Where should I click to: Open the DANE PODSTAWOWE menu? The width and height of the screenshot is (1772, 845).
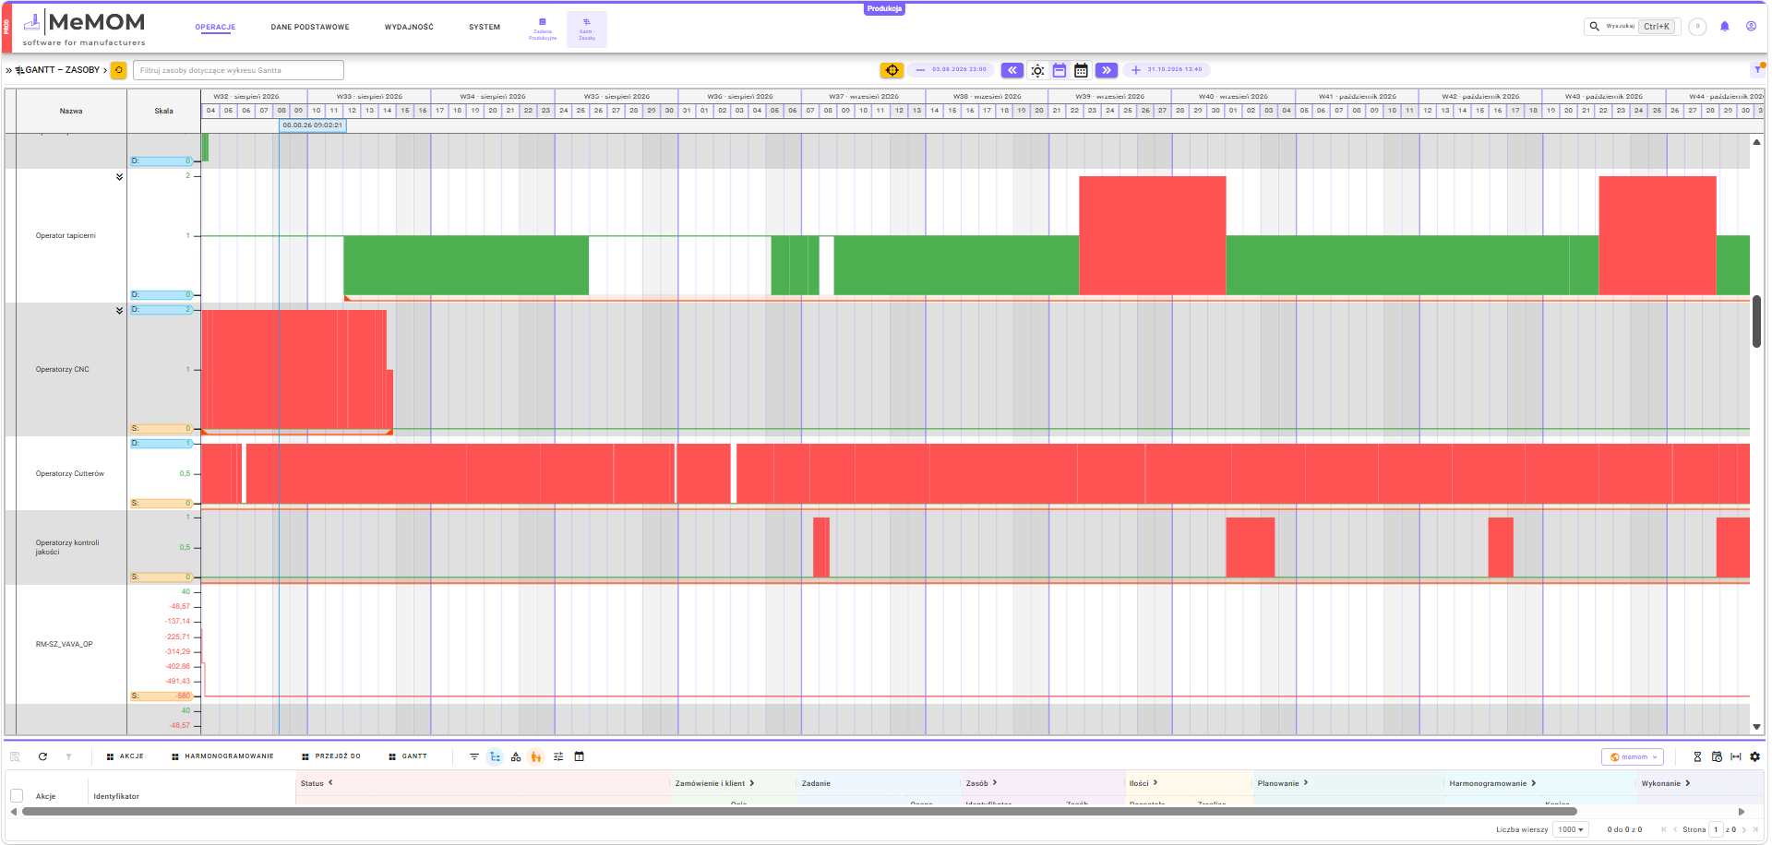click(x=310, y=27)
